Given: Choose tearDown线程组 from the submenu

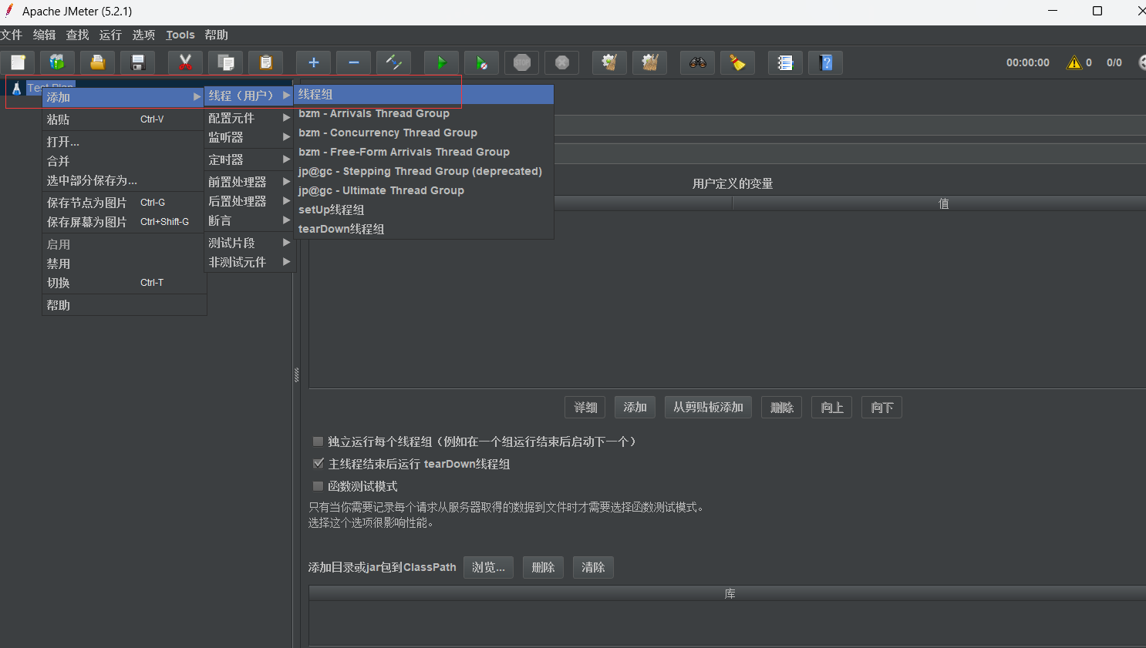Looking at the screenshot, I should click(x=424, y=229).
